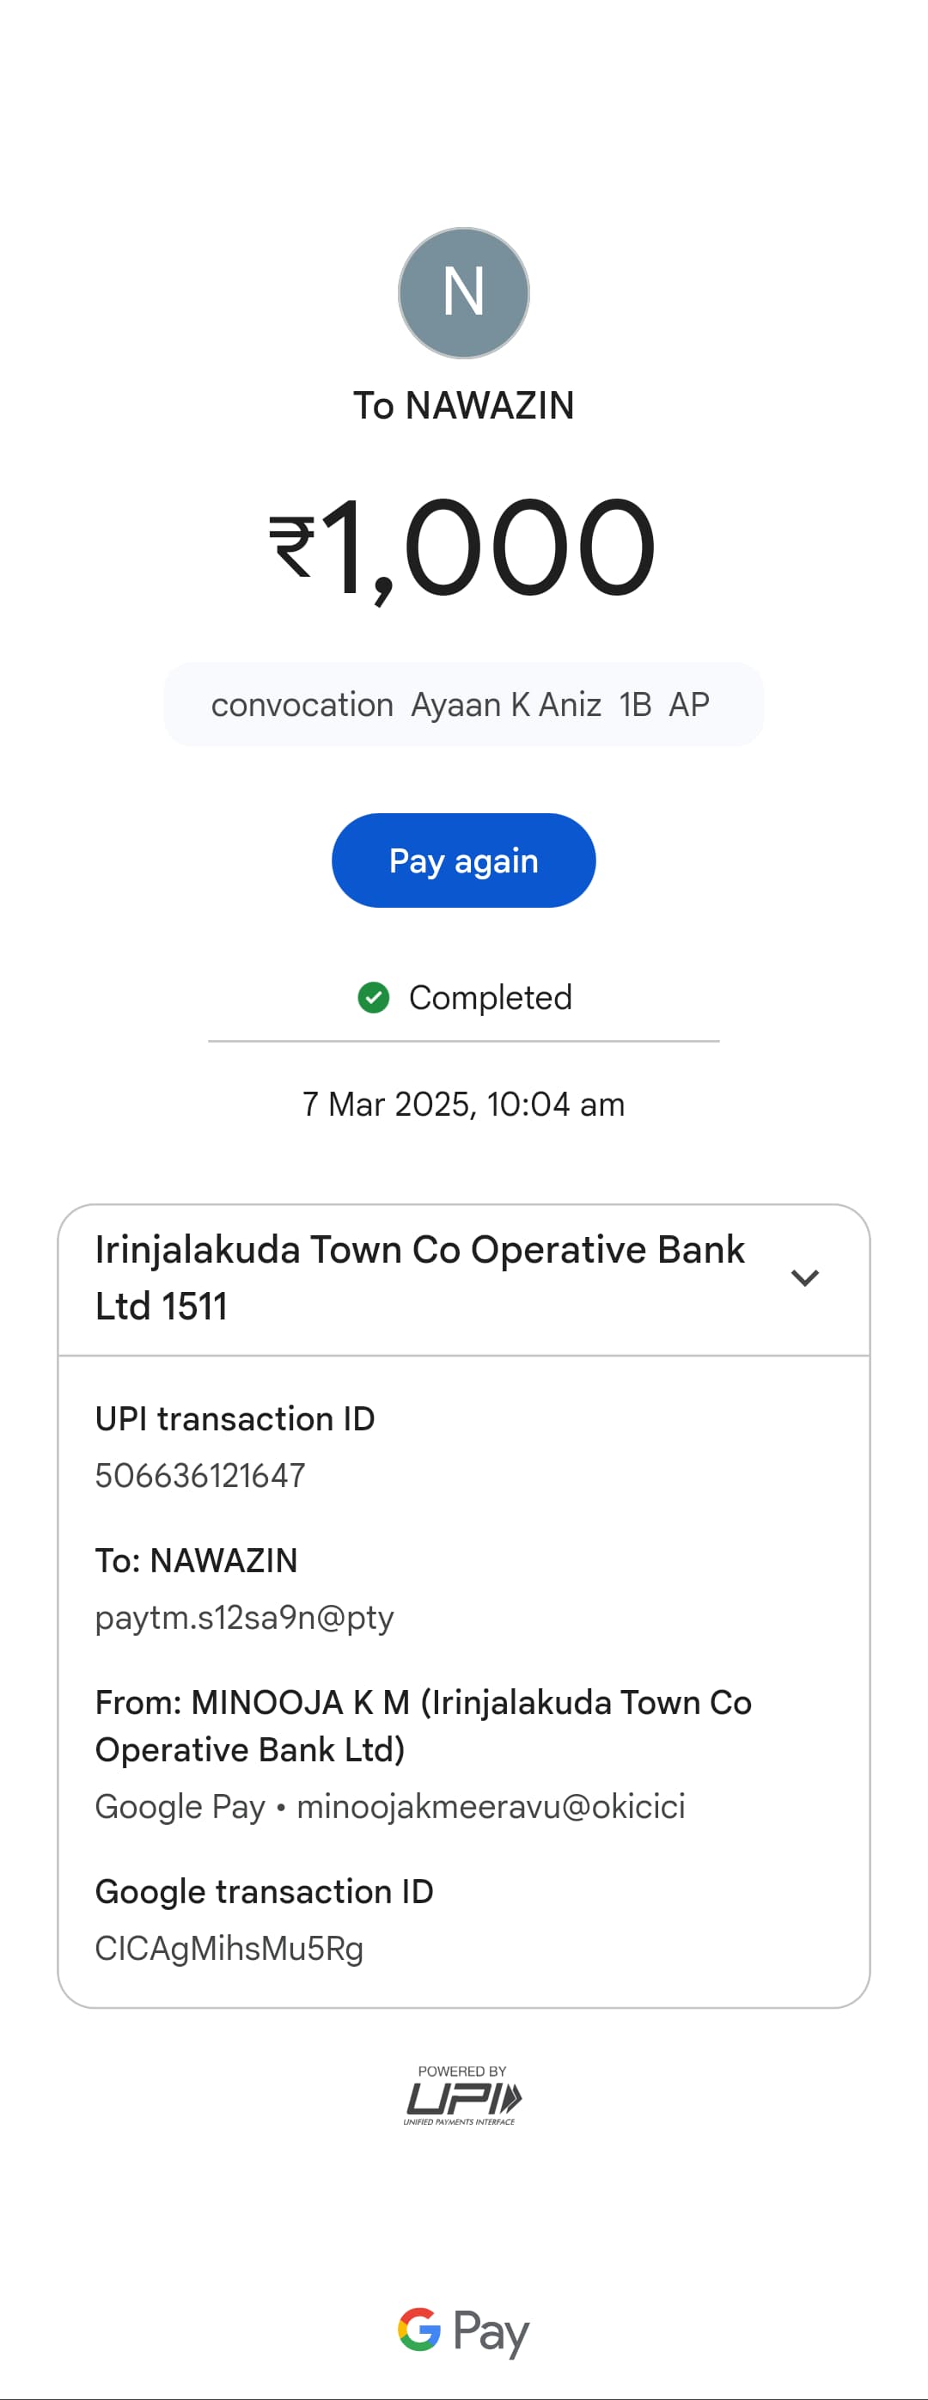The height and width of the screenshot is (2400, 928).
Task: Click the "UPI transaction ID" label
Action: [x=235, y=1418]
